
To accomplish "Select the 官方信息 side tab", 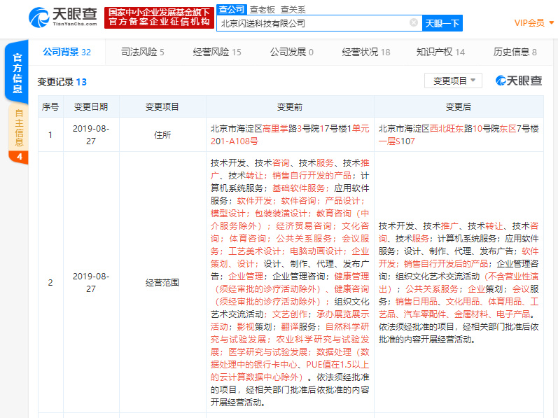I will [18, 73].
